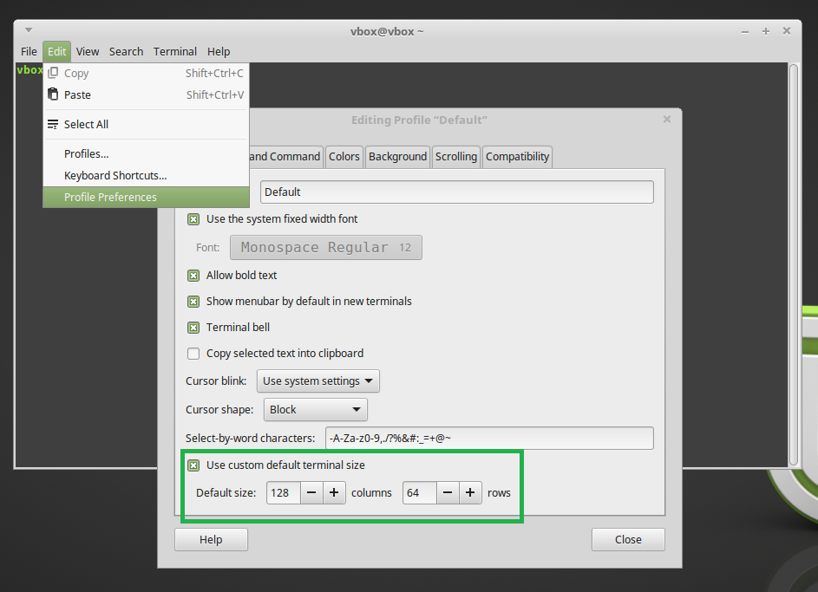
Task: Click the Select-by-word characters field
Action: (489, 439)
